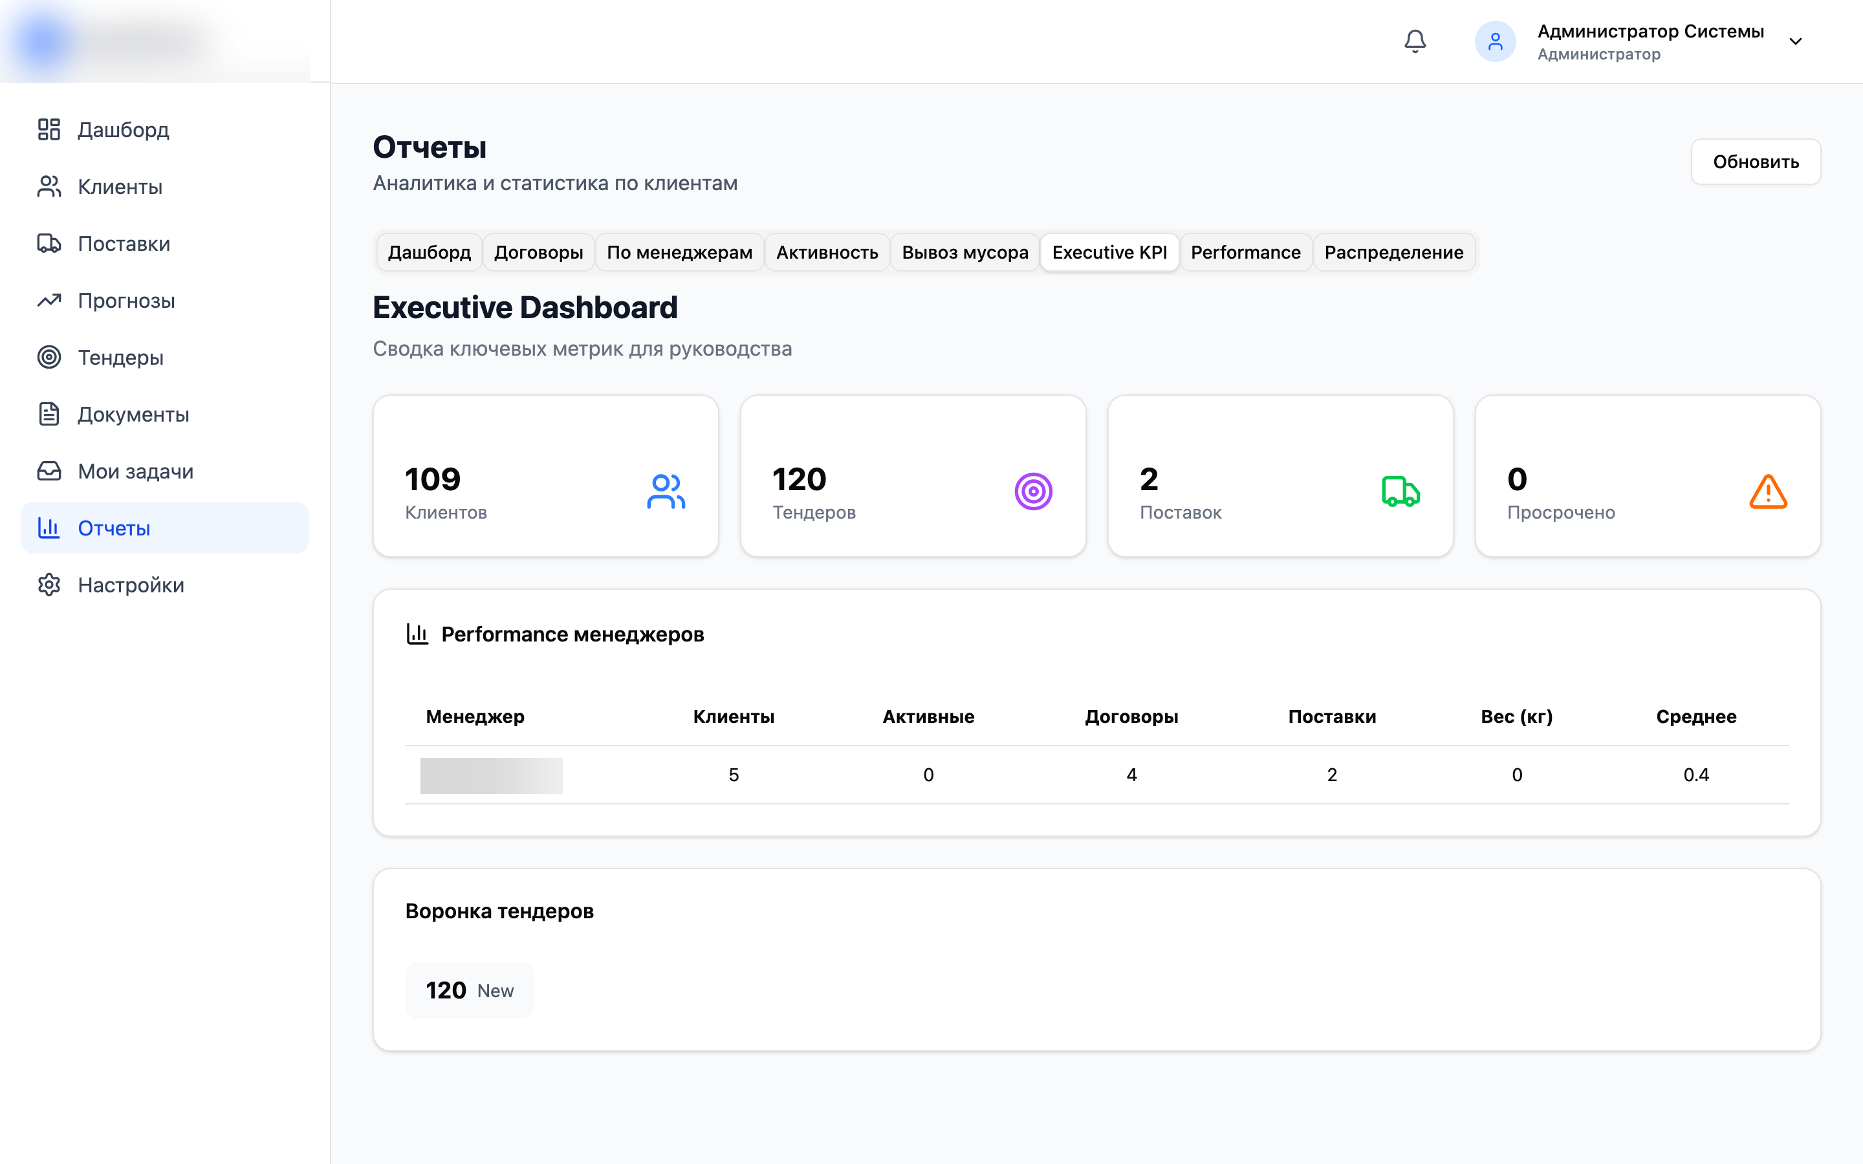The height and width of the screenshot is (1164, 1863).
Task: Click the Клиенты column header in table
Action: coord(734,716)
